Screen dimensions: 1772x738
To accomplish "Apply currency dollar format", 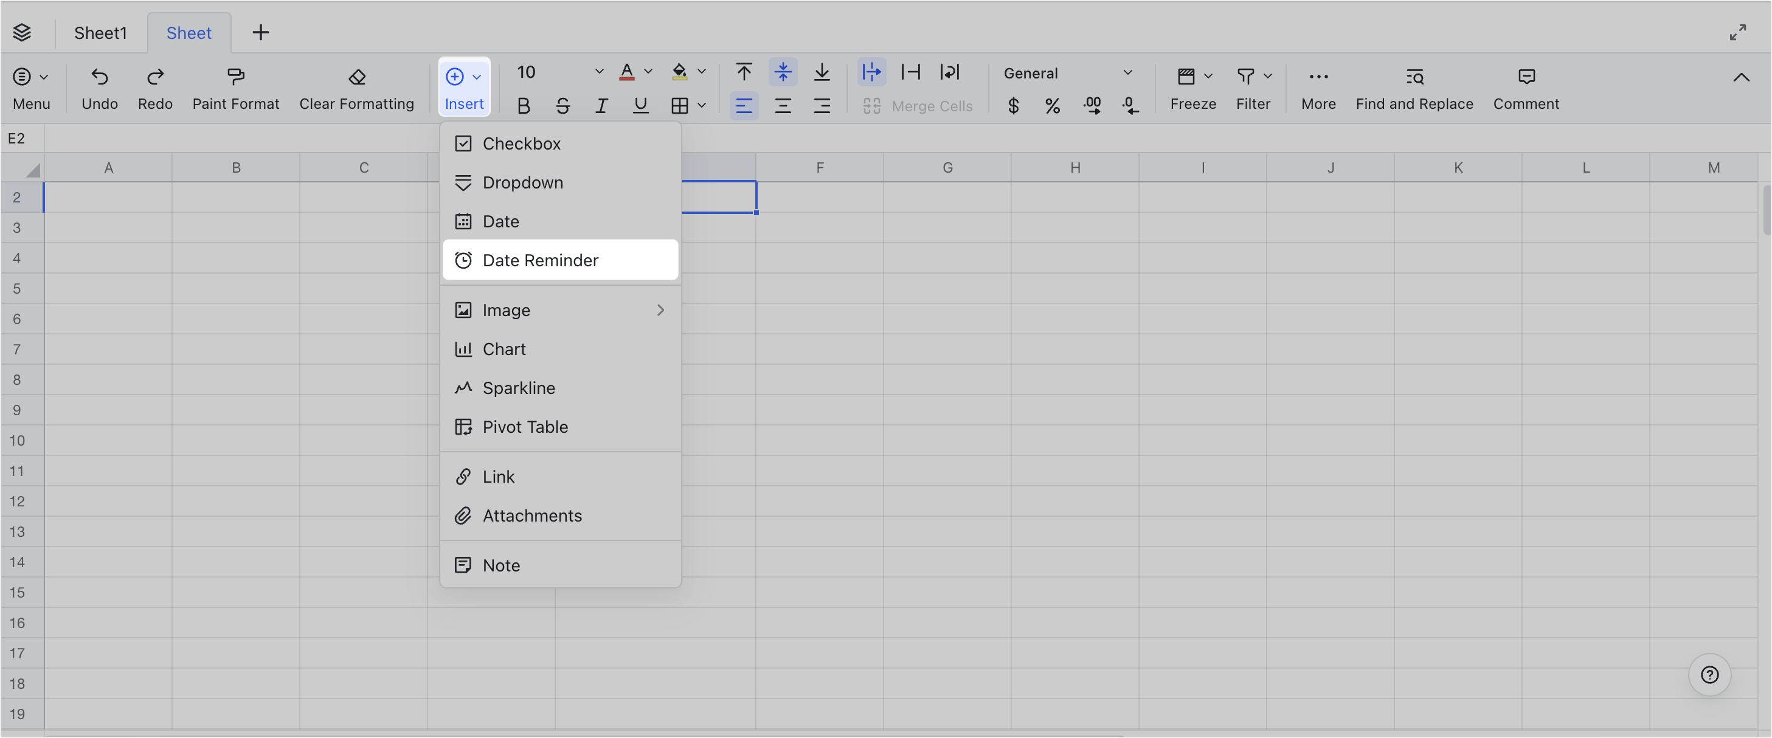I will [x=1013, y=106].
